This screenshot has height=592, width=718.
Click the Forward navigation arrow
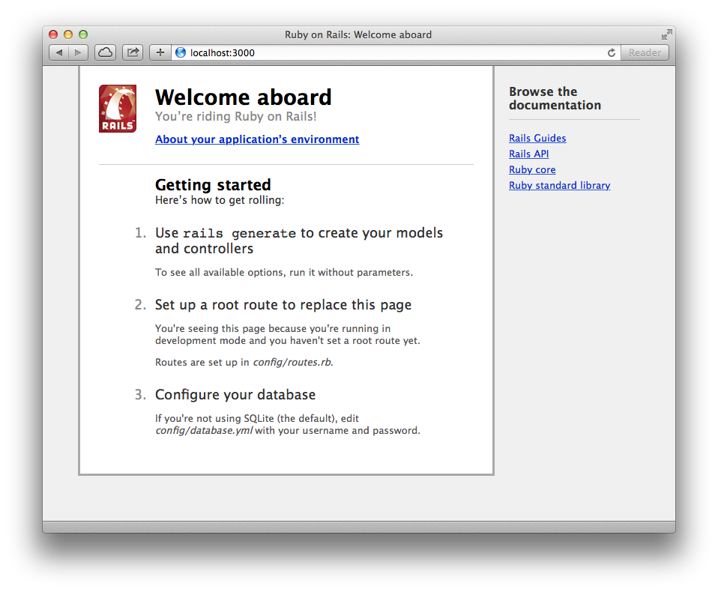coord(78,52)
